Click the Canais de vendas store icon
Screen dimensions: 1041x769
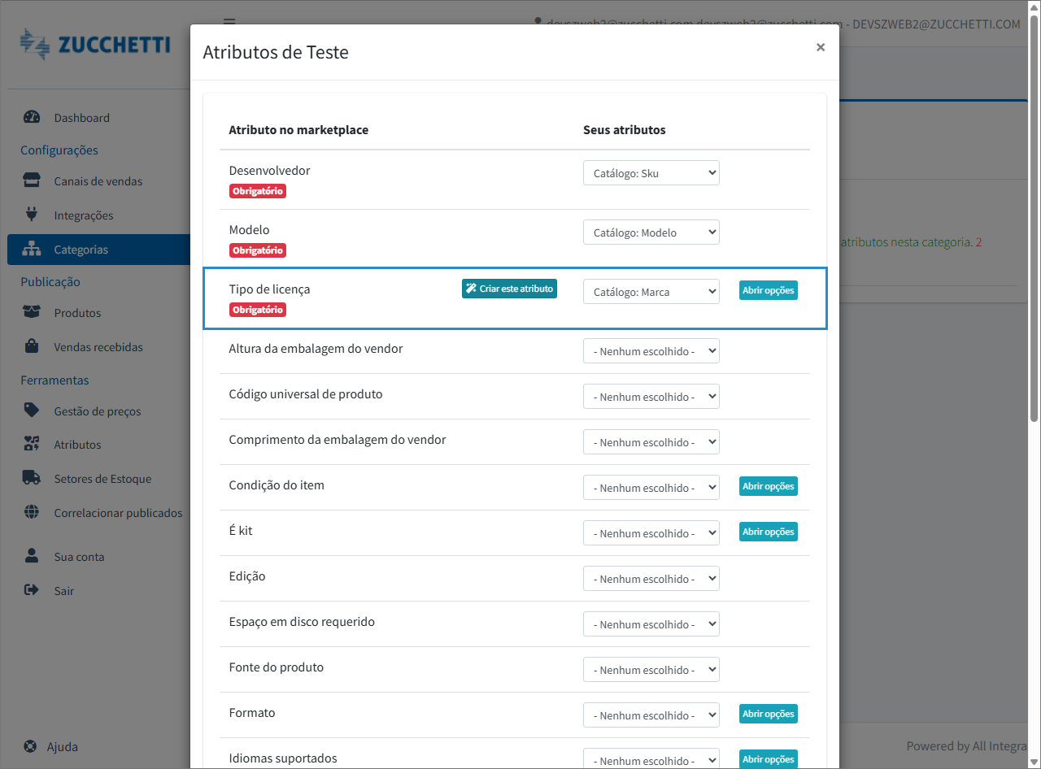32,180
